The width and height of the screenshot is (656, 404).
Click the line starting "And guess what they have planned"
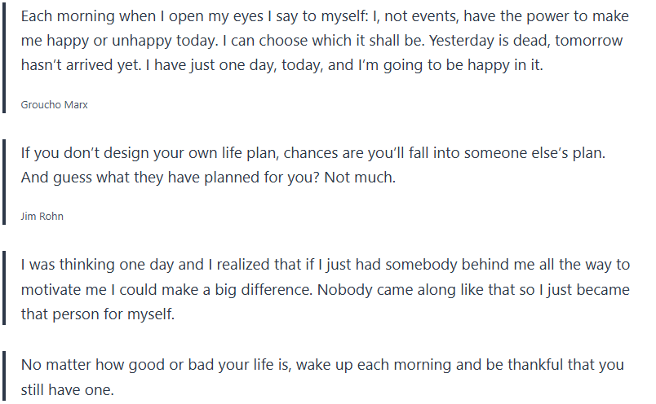(208, 177)
